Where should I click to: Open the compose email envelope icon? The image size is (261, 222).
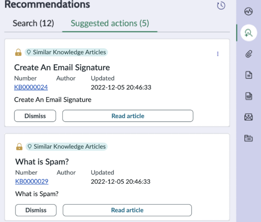tap(248, 117)
